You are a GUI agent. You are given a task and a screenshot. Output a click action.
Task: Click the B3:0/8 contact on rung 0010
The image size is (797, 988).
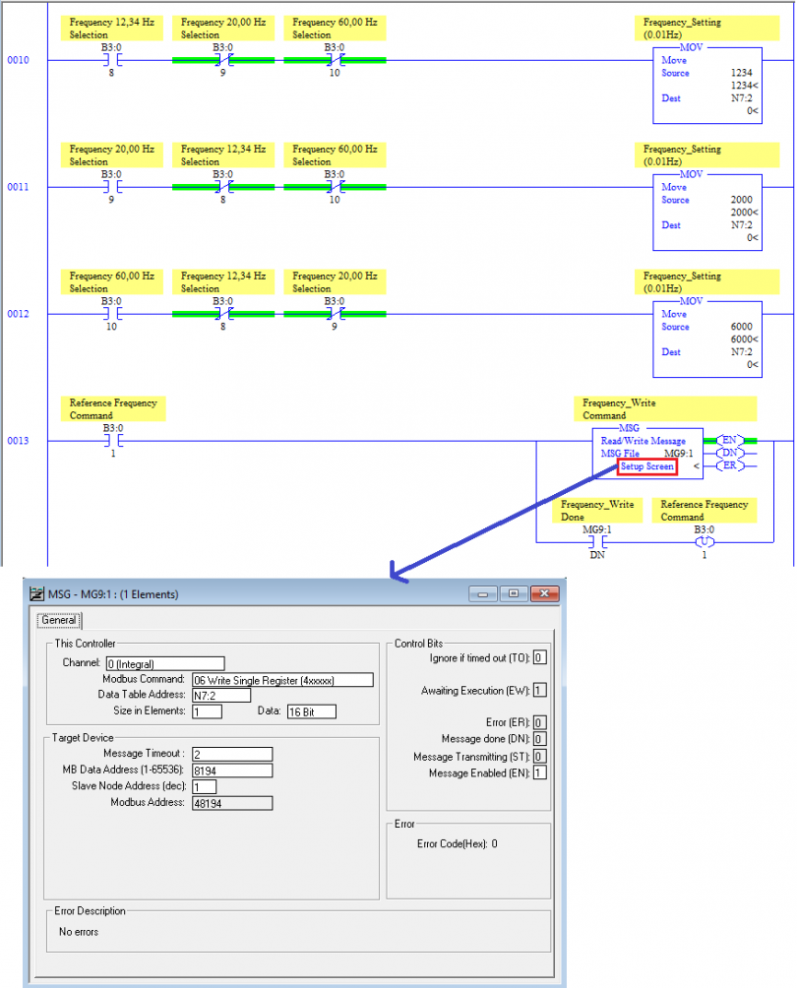click(113, 59)
